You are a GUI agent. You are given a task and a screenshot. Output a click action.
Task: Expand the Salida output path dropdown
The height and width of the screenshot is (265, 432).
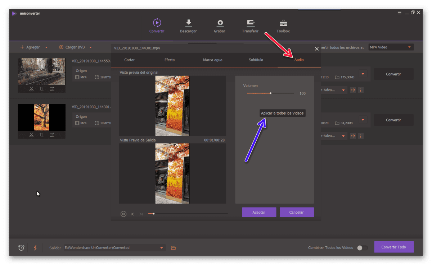click(x=162, y=248)
